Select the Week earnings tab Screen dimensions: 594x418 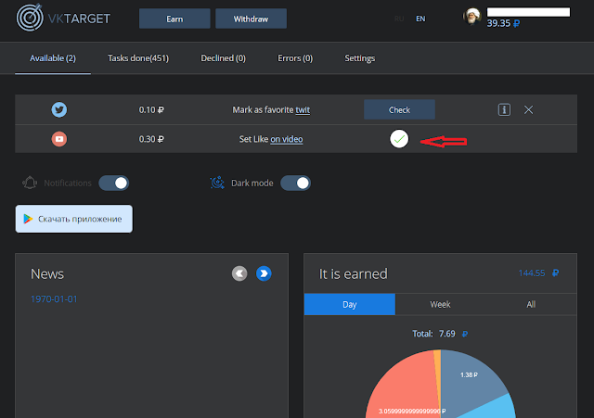pos(440,304)
